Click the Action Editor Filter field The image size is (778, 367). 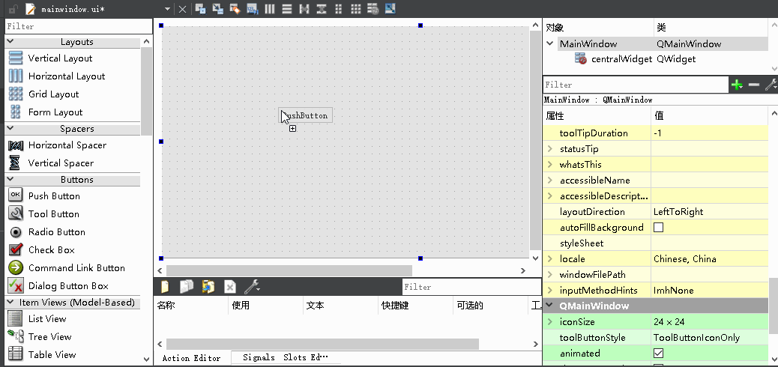point(471,287)
